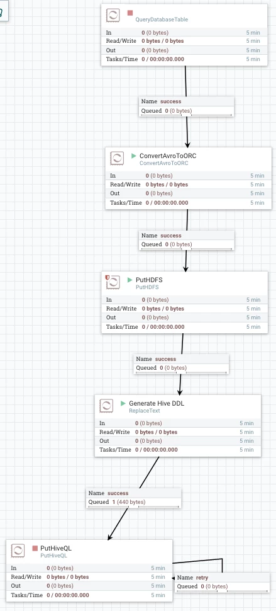Select the success connection below PutHDFS
This screenshot has height=611, width=276.
pos(182,363)
